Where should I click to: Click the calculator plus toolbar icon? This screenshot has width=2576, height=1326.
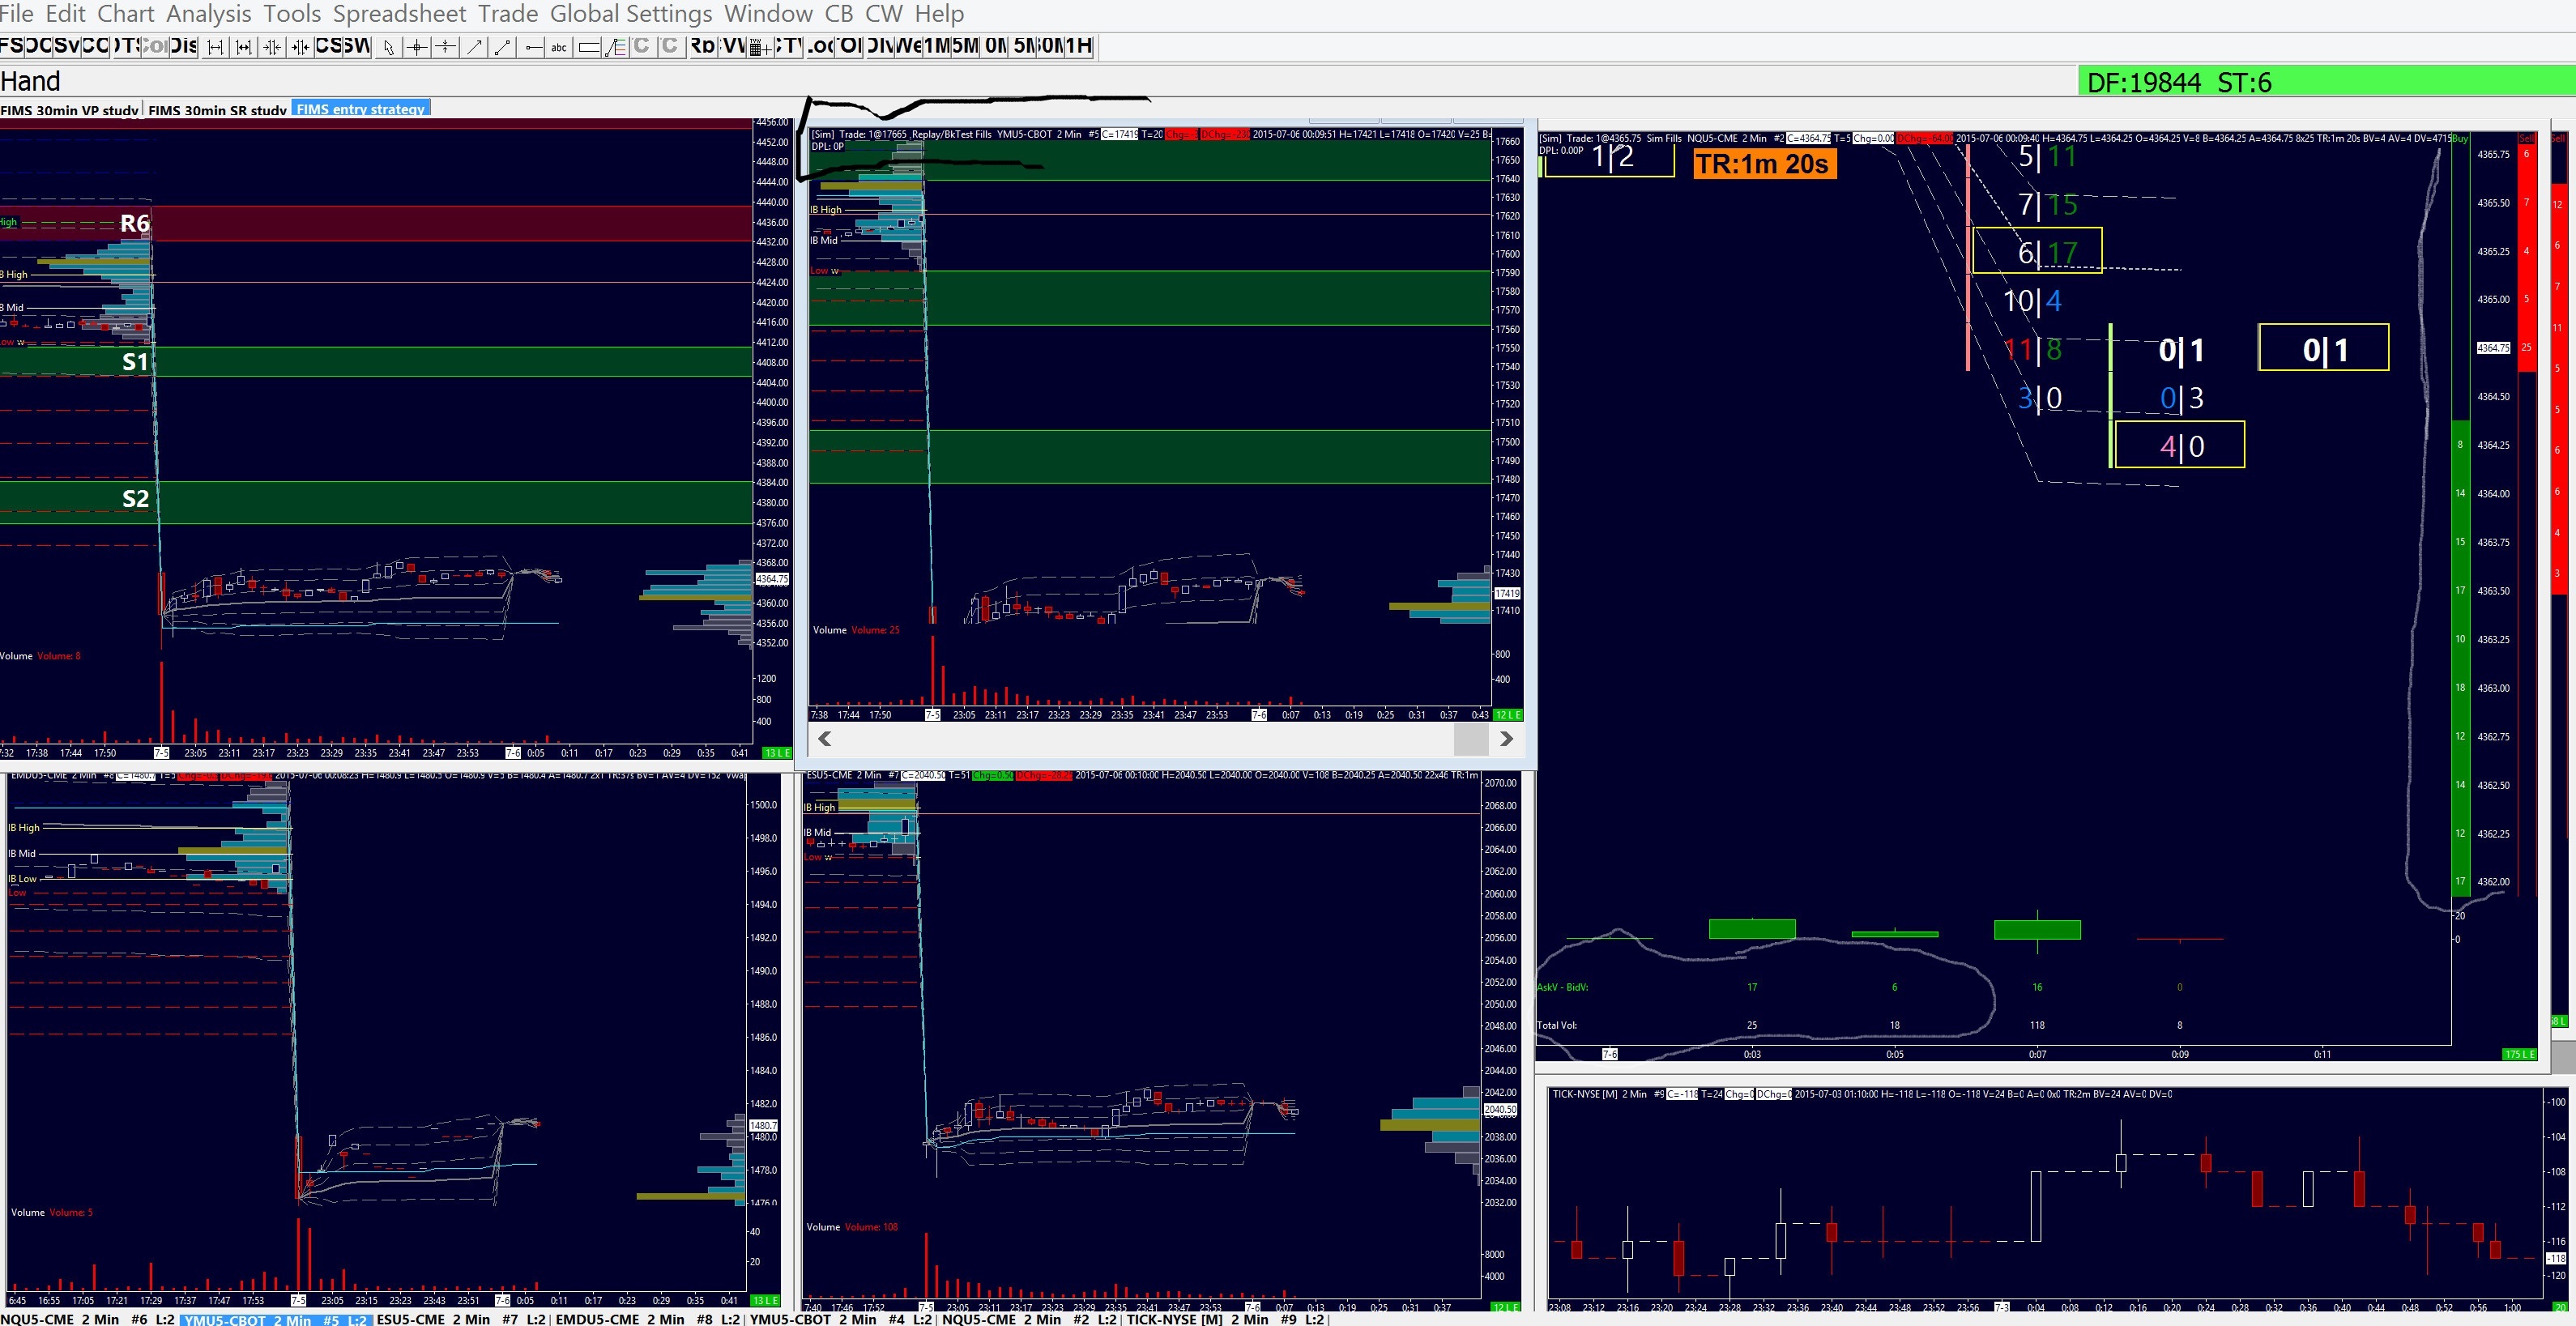[760, 47]
